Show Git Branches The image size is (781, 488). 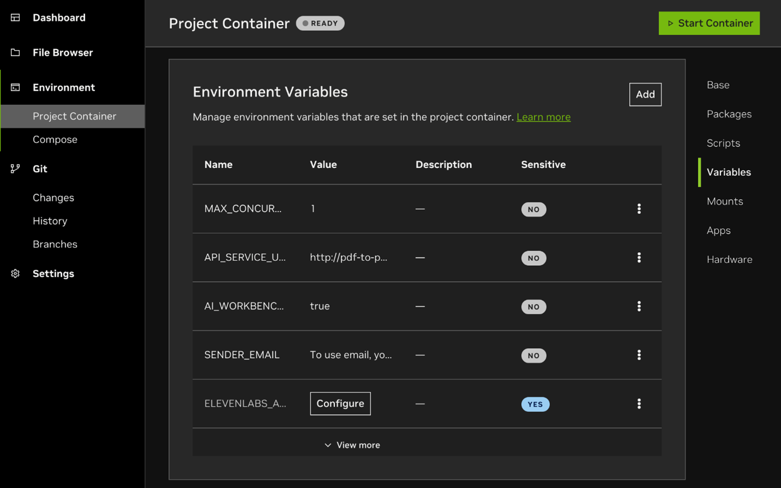[55, 244]
